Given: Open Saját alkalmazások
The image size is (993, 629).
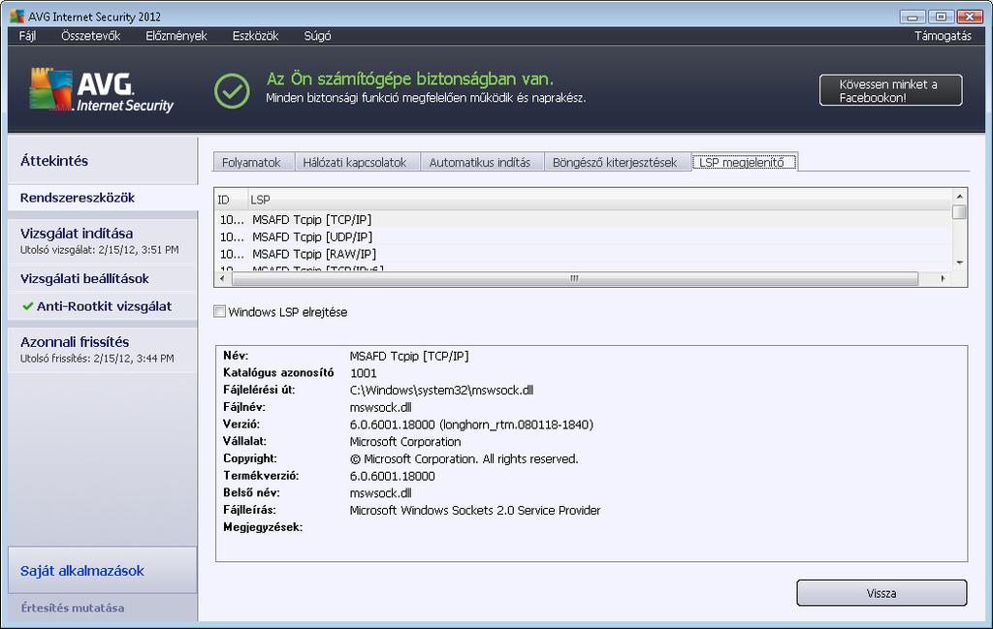Looking at the screenshot, I should 103,571.
